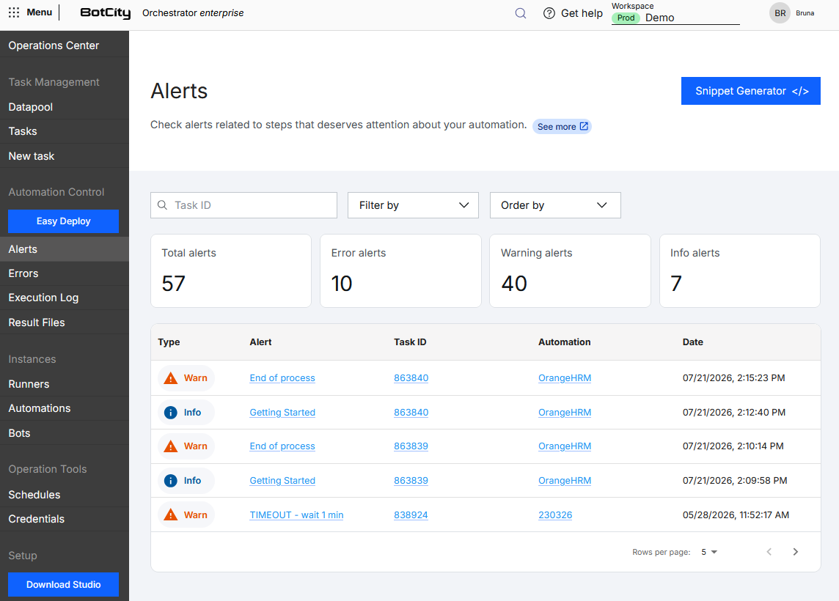Click the See more link
The image size is (839, 601).
[x=562, y=126]
